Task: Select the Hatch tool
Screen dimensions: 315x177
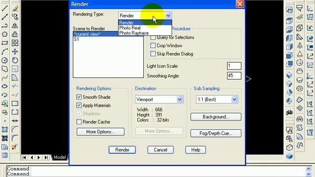Action: tap(4, 130)
